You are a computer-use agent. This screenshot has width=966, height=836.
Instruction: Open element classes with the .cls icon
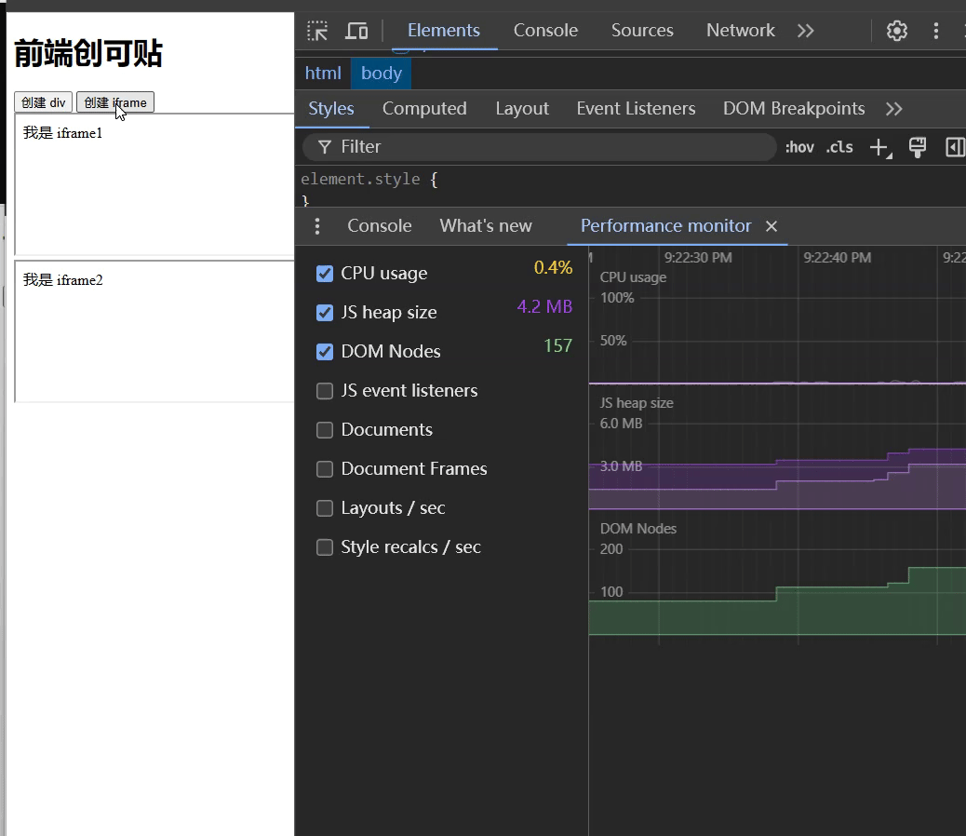tap(839, 147)
